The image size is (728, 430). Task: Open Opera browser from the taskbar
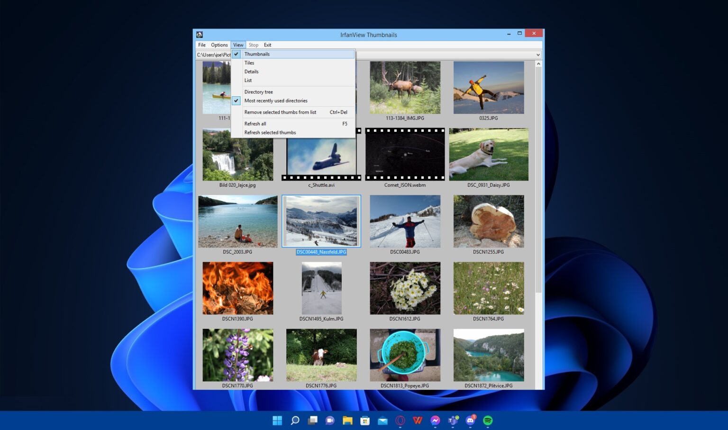tap(400, 421)
